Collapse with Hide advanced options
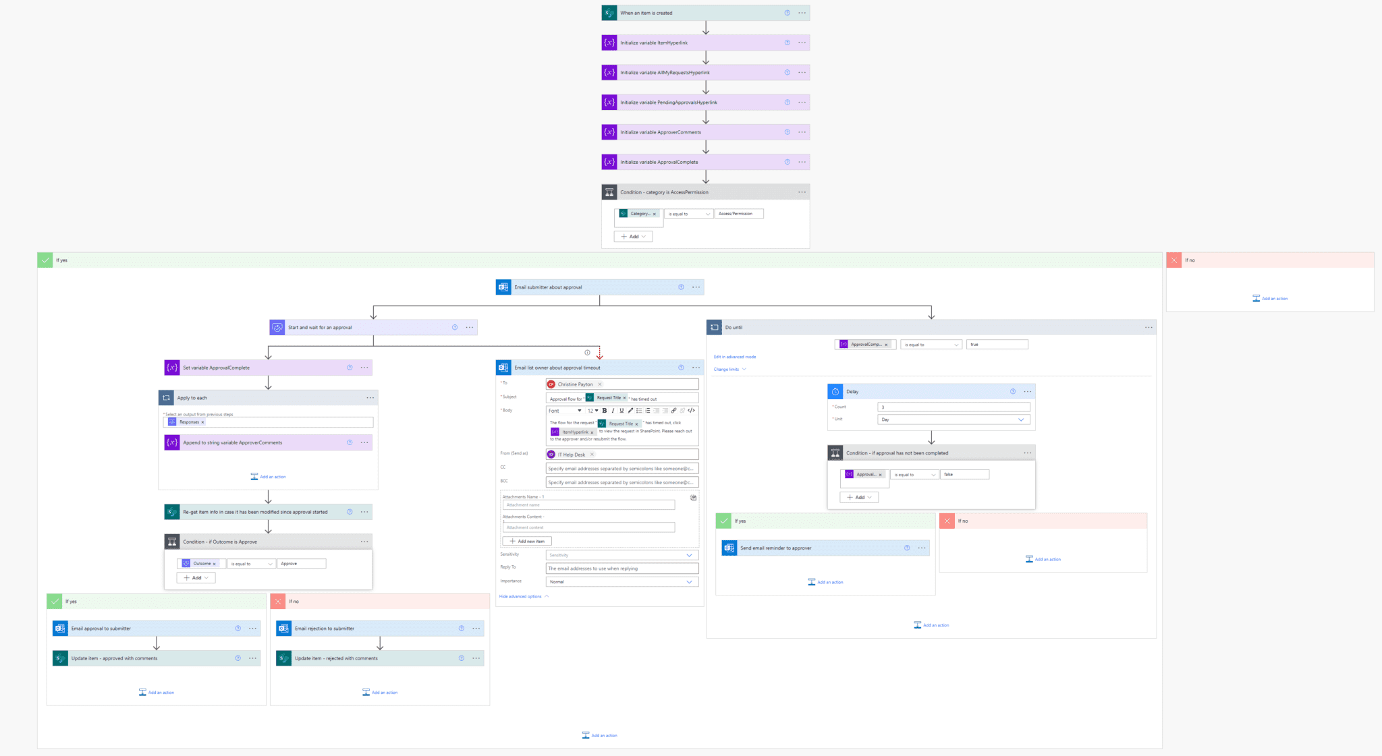1382x756 pixels. pyautogui.click(x=524, y=597)
